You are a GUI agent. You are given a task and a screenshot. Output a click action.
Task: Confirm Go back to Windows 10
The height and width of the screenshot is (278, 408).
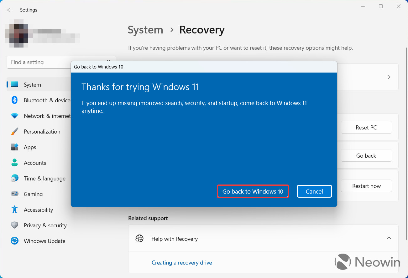pos(253,191)
